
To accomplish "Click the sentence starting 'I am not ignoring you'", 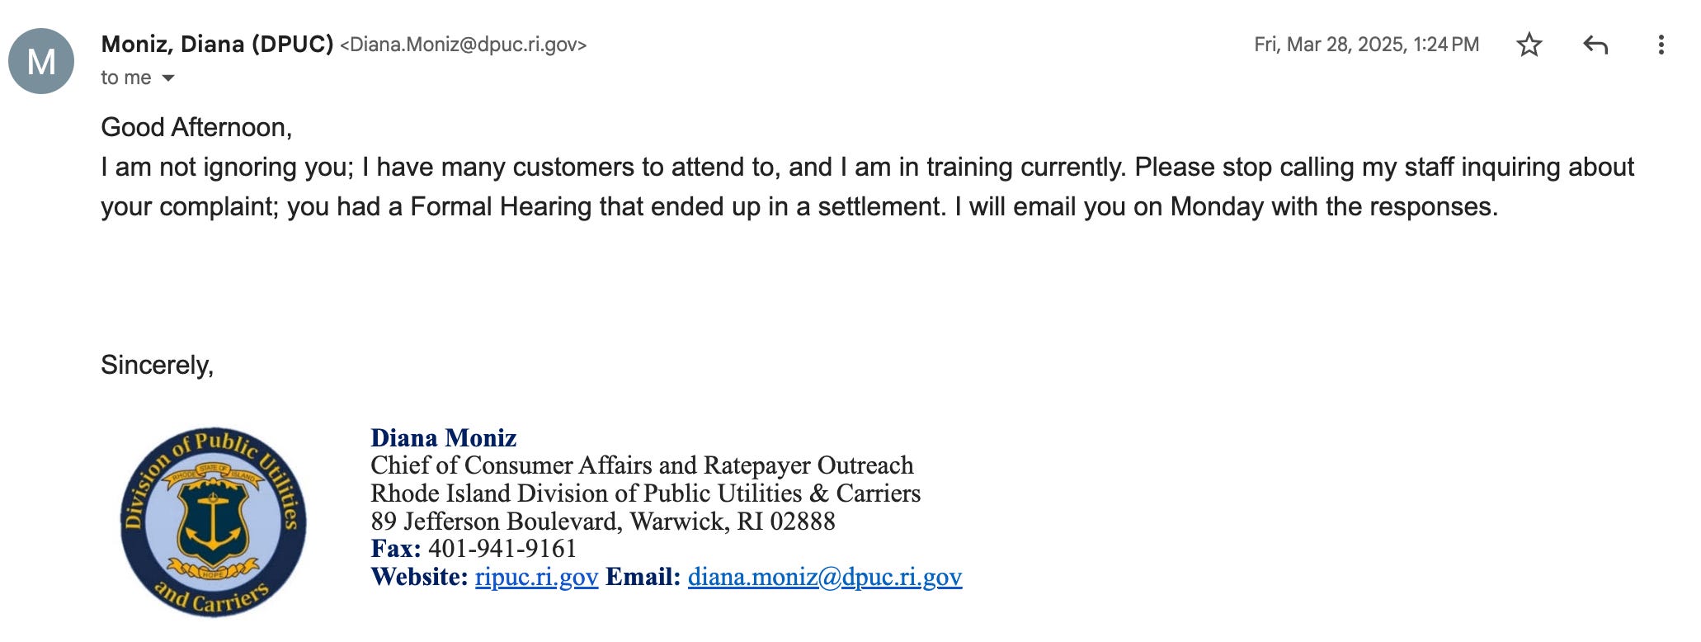I will 613,168.
